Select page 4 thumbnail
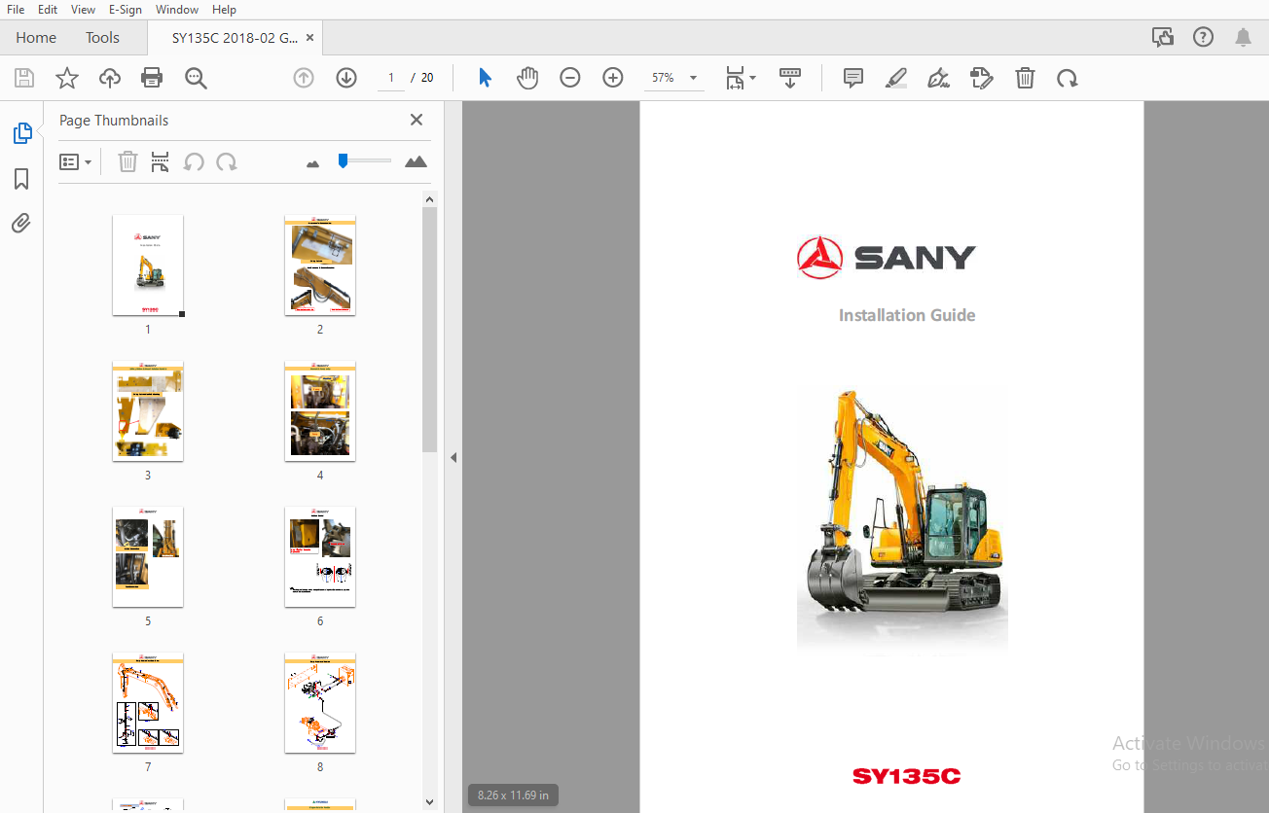This screenshot has height=813, width=1269. tap(320, 411)
